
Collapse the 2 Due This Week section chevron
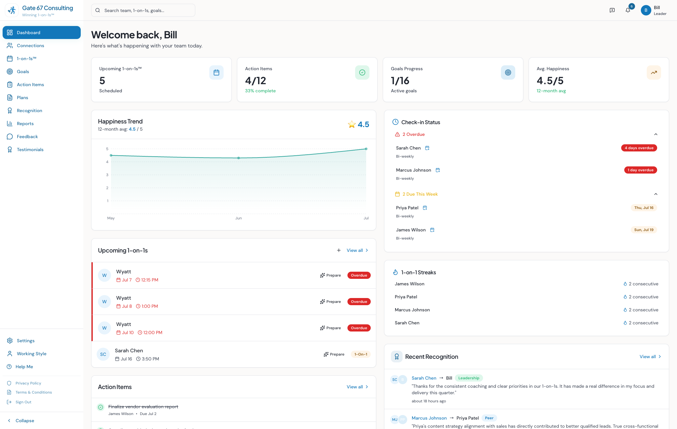[656, 194]
